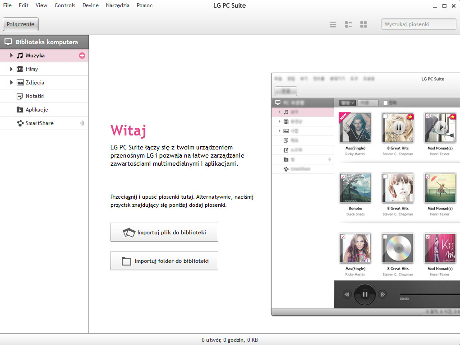
Task: Open the Narzędzia menu
Action: tap(117, 5)
